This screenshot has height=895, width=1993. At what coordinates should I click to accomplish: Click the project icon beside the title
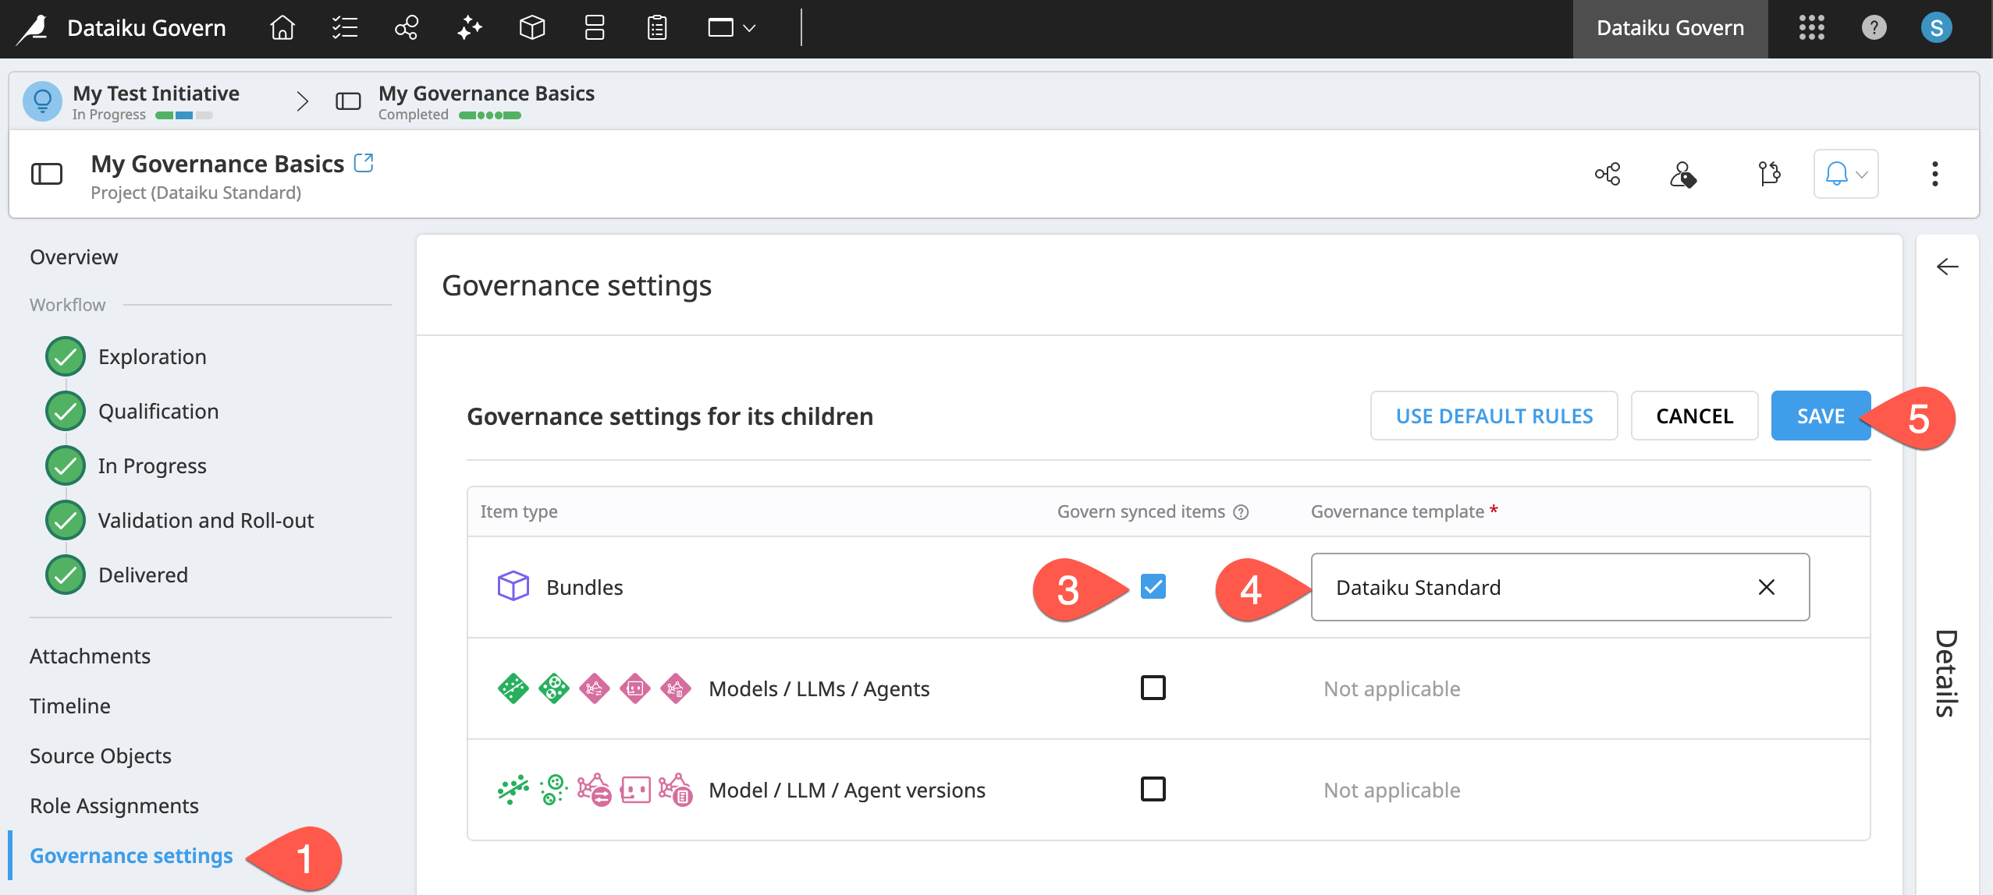tap(47, 174)
